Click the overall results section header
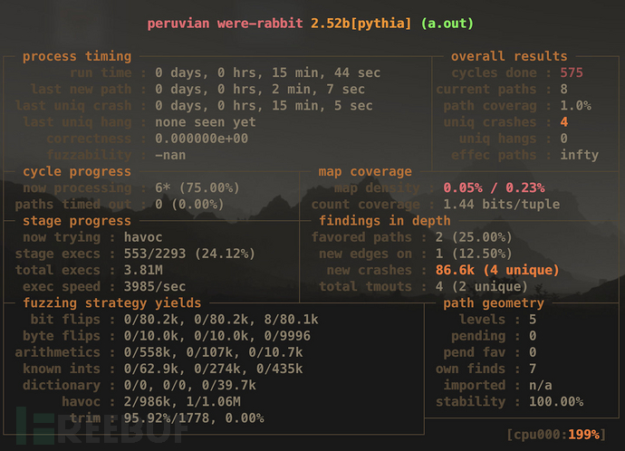Screen dimensions: 625x451 508,56
